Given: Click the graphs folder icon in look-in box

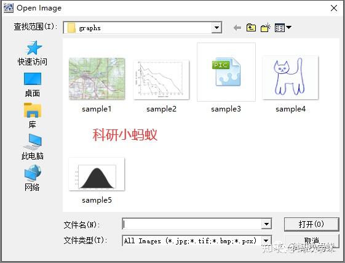Looking at the screenshot, I should click(x=71, y=28).
